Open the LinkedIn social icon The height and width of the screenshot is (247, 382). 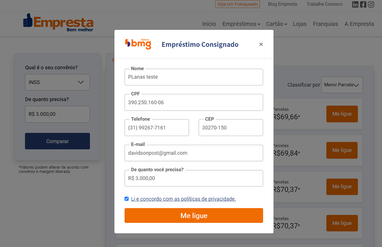pyautogui.click(x=355, y=4)
